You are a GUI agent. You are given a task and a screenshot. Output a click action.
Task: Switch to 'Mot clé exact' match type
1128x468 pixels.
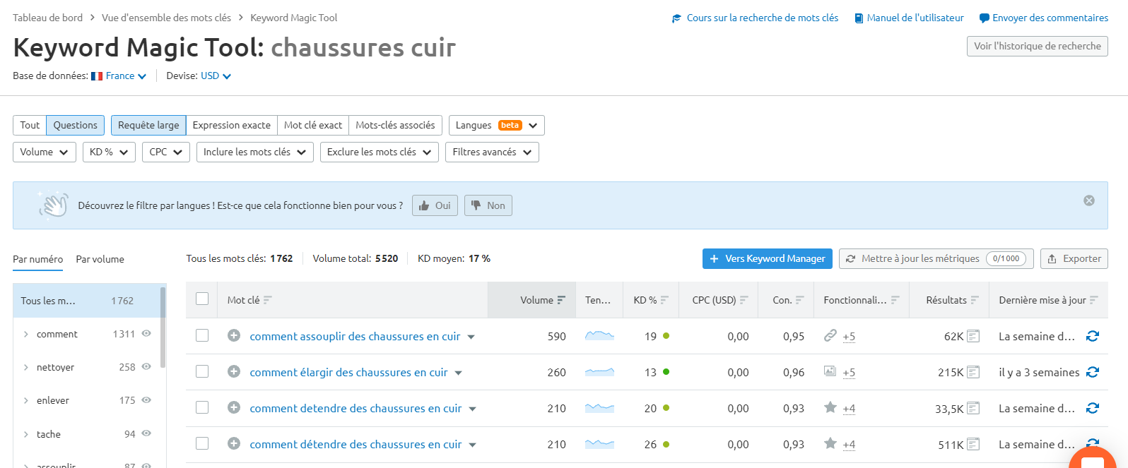313,125
